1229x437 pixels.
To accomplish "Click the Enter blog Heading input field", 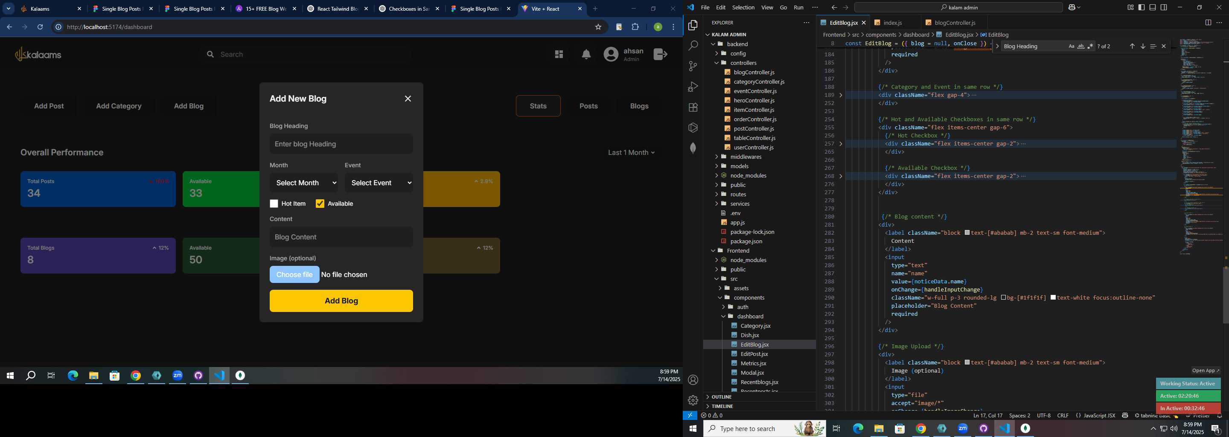I will coord(341,144).
